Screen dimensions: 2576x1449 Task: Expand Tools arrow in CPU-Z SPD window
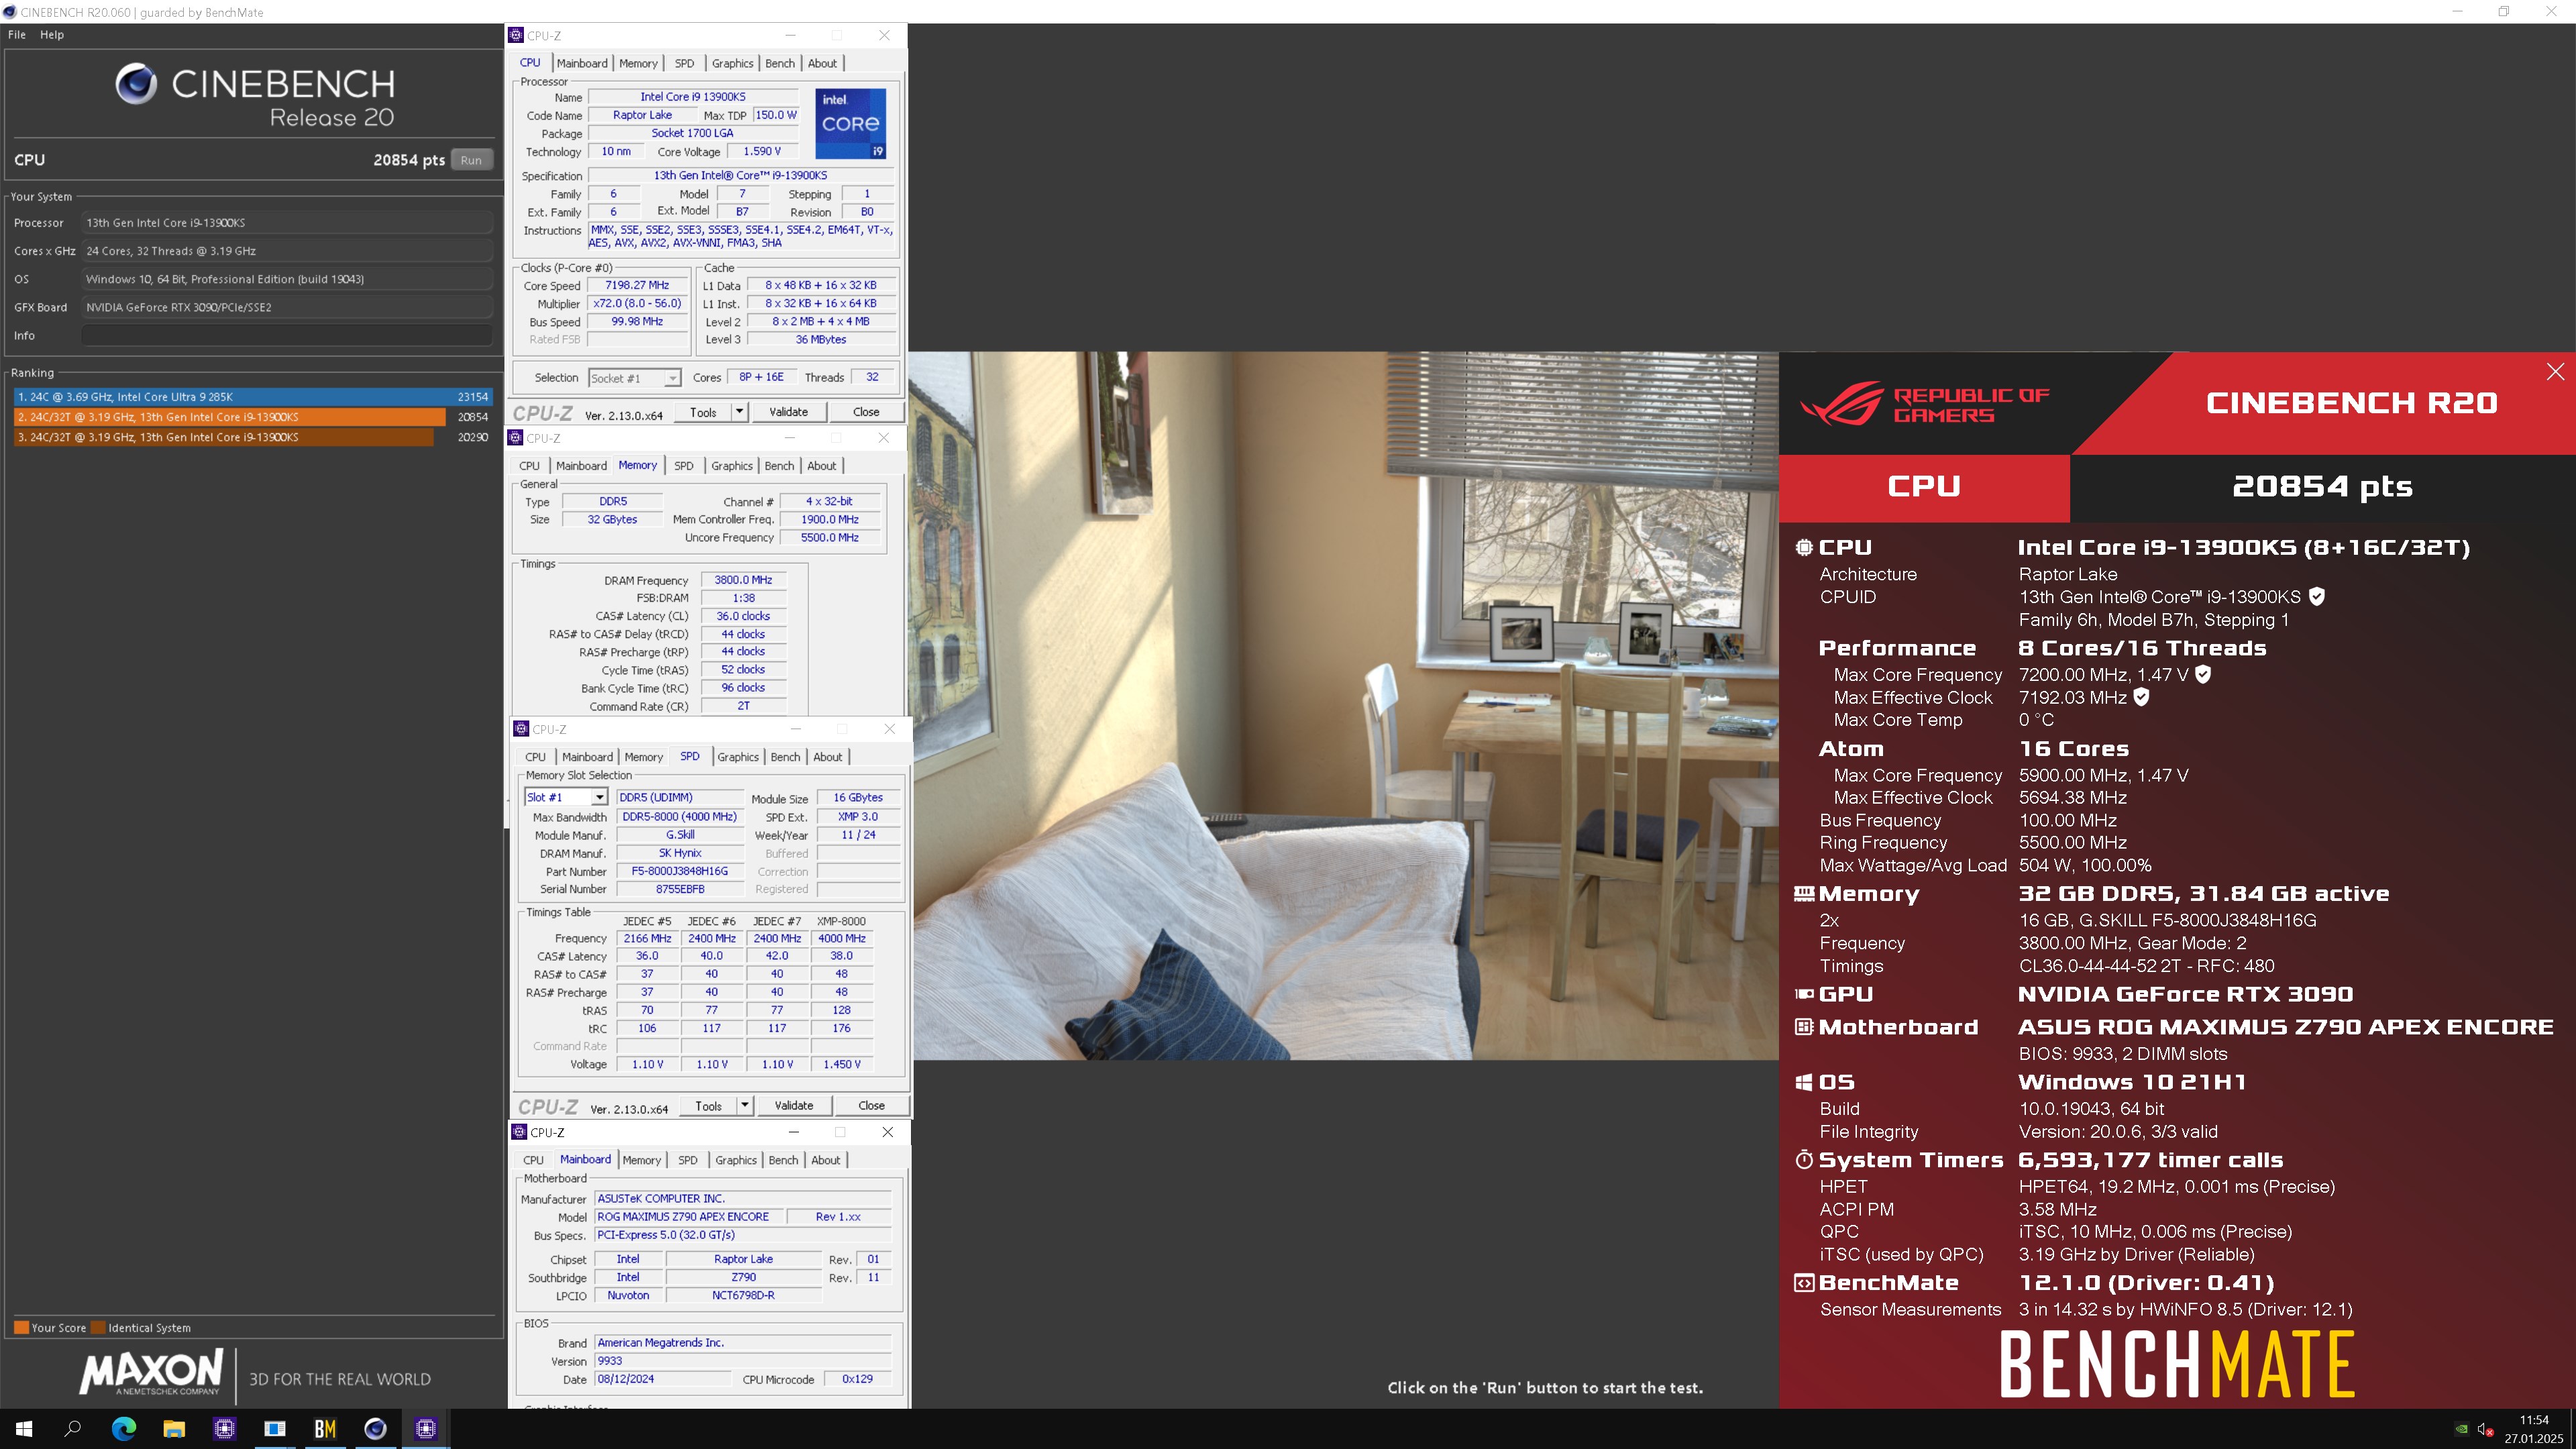[x=745, y=1106]
